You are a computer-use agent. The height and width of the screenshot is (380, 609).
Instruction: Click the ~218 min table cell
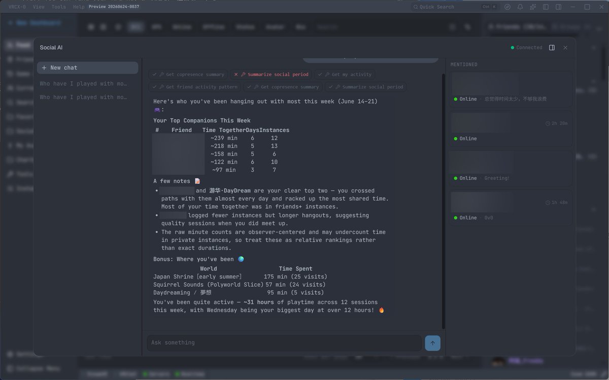pos(224,146)
